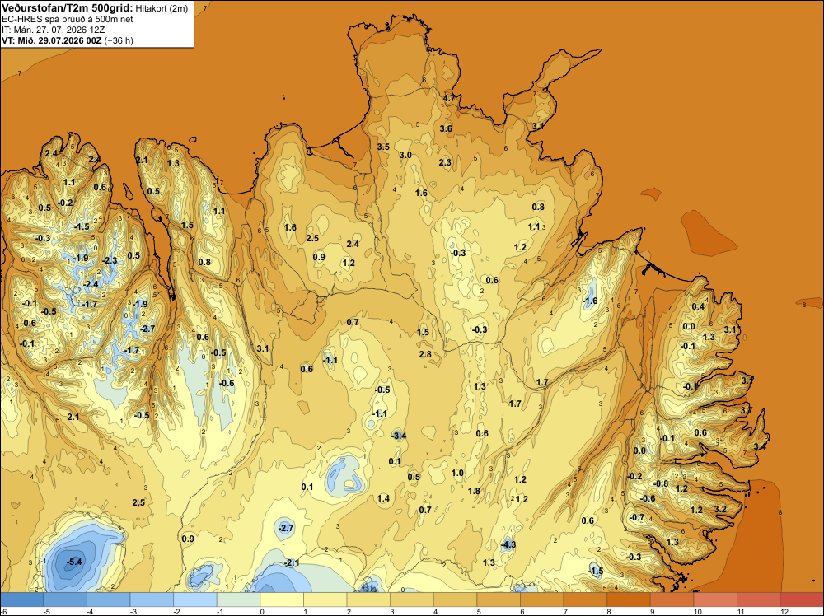Viewport: 824px width, 616px height.
Task: Click the legend color between 3 and 4
Action: point(412,600)
